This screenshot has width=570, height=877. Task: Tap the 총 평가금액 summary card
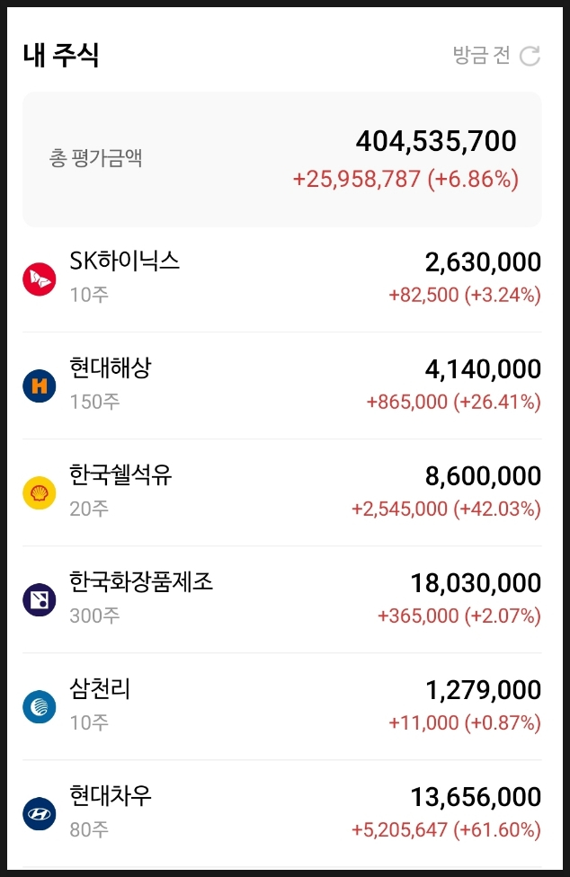click(282, 159)
